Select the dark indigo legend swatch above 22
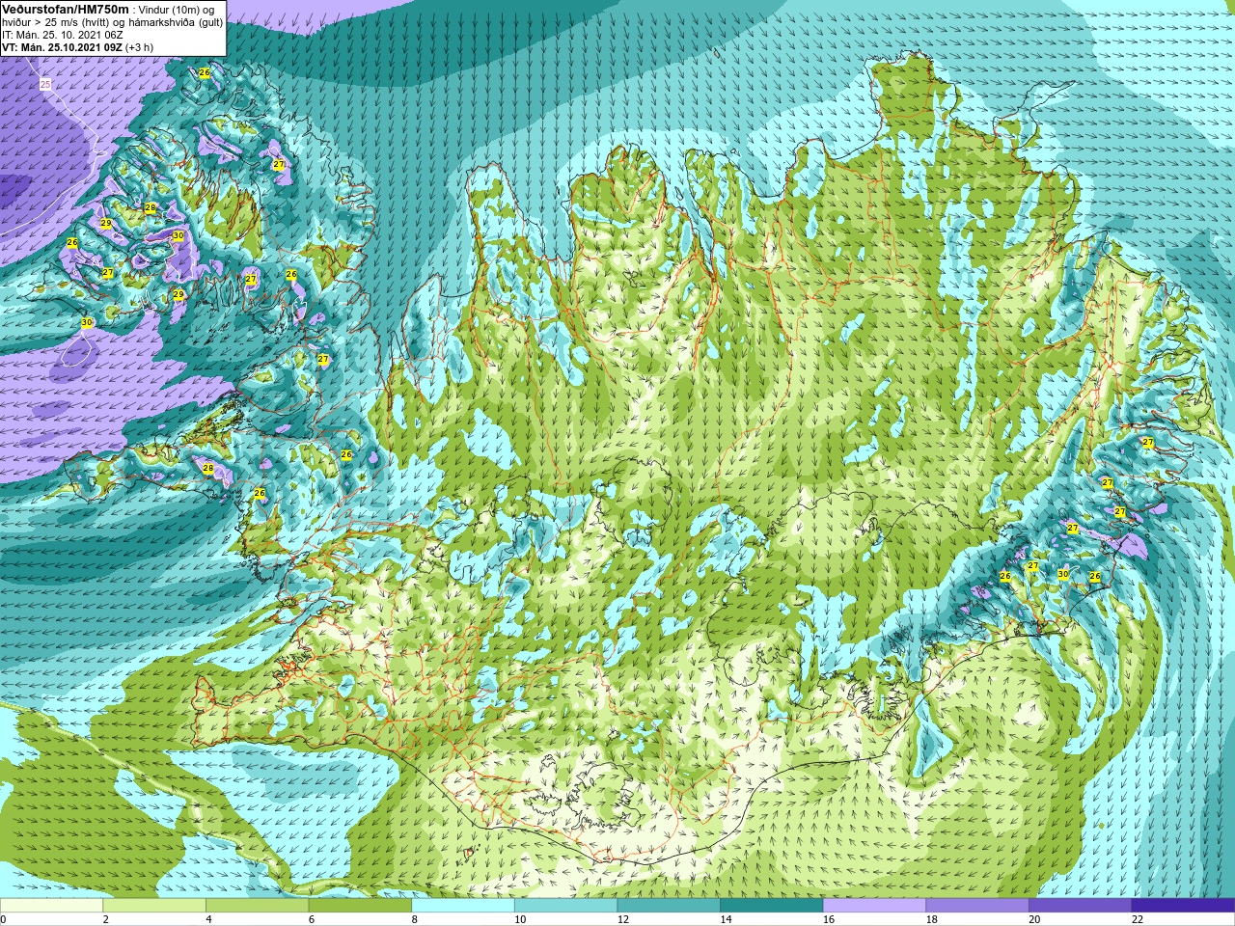The image size is (1235, 926). (x=1183, y=906)
